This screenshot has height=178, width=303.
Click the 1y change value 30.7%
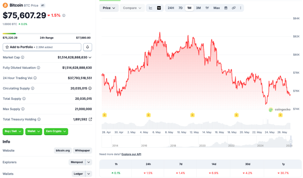click(283, 173)
